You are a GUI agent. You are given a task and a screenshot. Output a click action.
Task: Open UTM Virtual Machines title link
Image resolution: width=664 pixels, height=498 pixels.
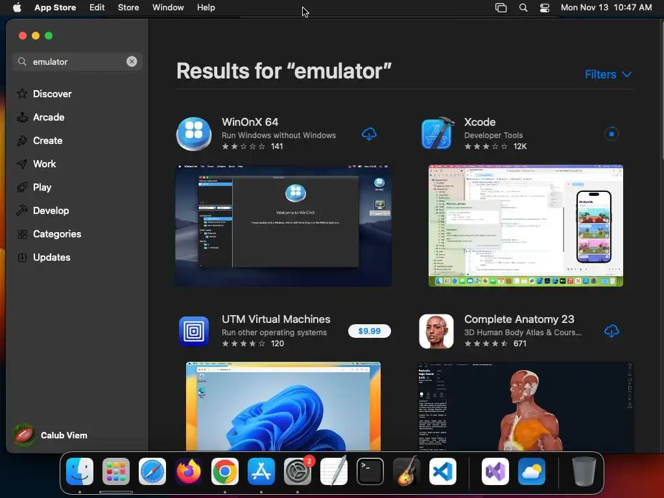pyautogui.click(x=276, y=319)
